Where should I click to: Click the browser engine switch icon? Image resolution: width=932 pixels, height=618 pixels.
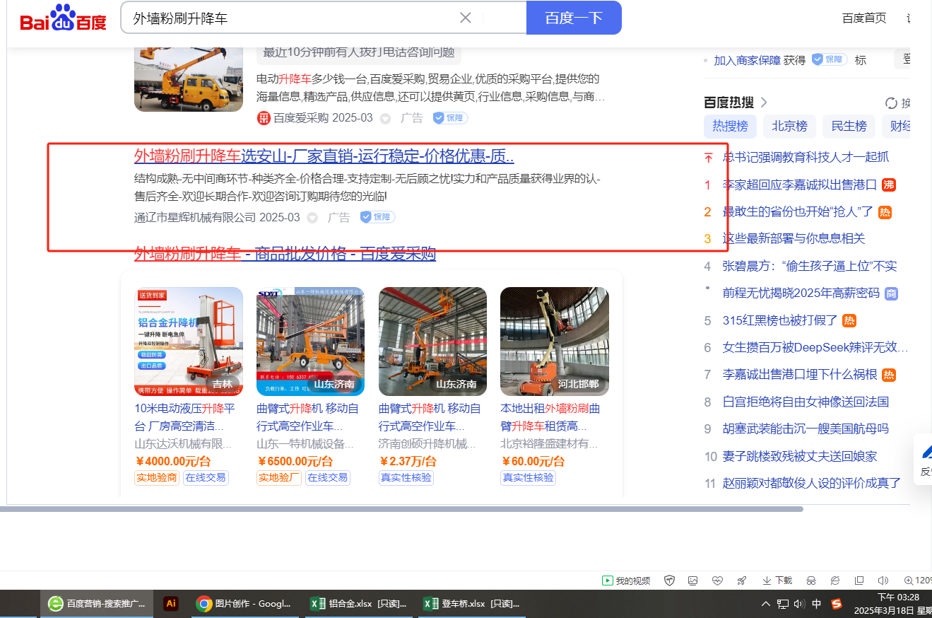pyautogui.click(x=835, y=581)
